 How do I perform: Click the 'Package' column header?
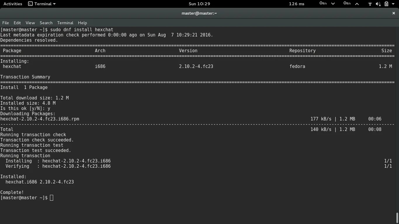coord(12,51)
